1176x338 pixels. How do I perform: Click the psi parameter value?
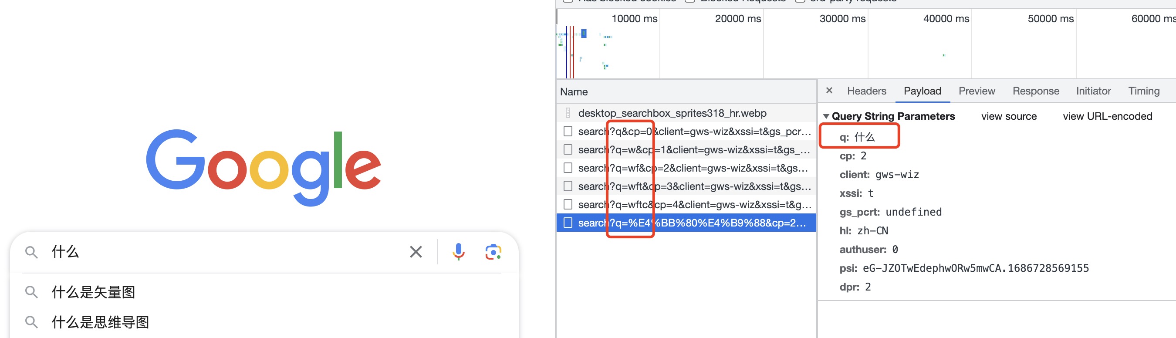tap(976, 268)
